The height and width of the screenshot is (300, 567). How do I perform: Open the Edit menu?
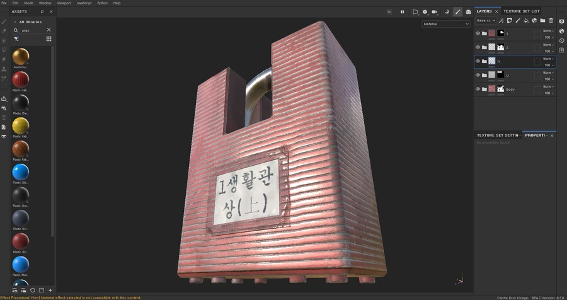15,3
